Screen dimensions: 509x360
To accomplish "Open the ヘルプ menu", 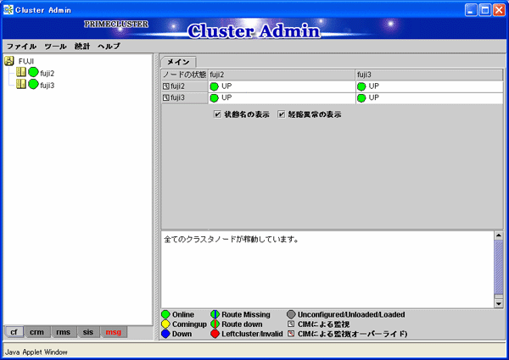I will pos(109,47).
